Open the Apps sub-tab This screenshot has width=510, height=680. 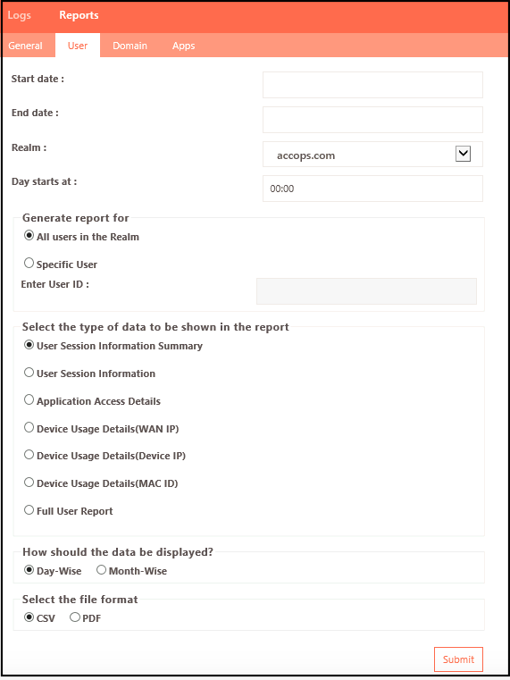[183, 46]
